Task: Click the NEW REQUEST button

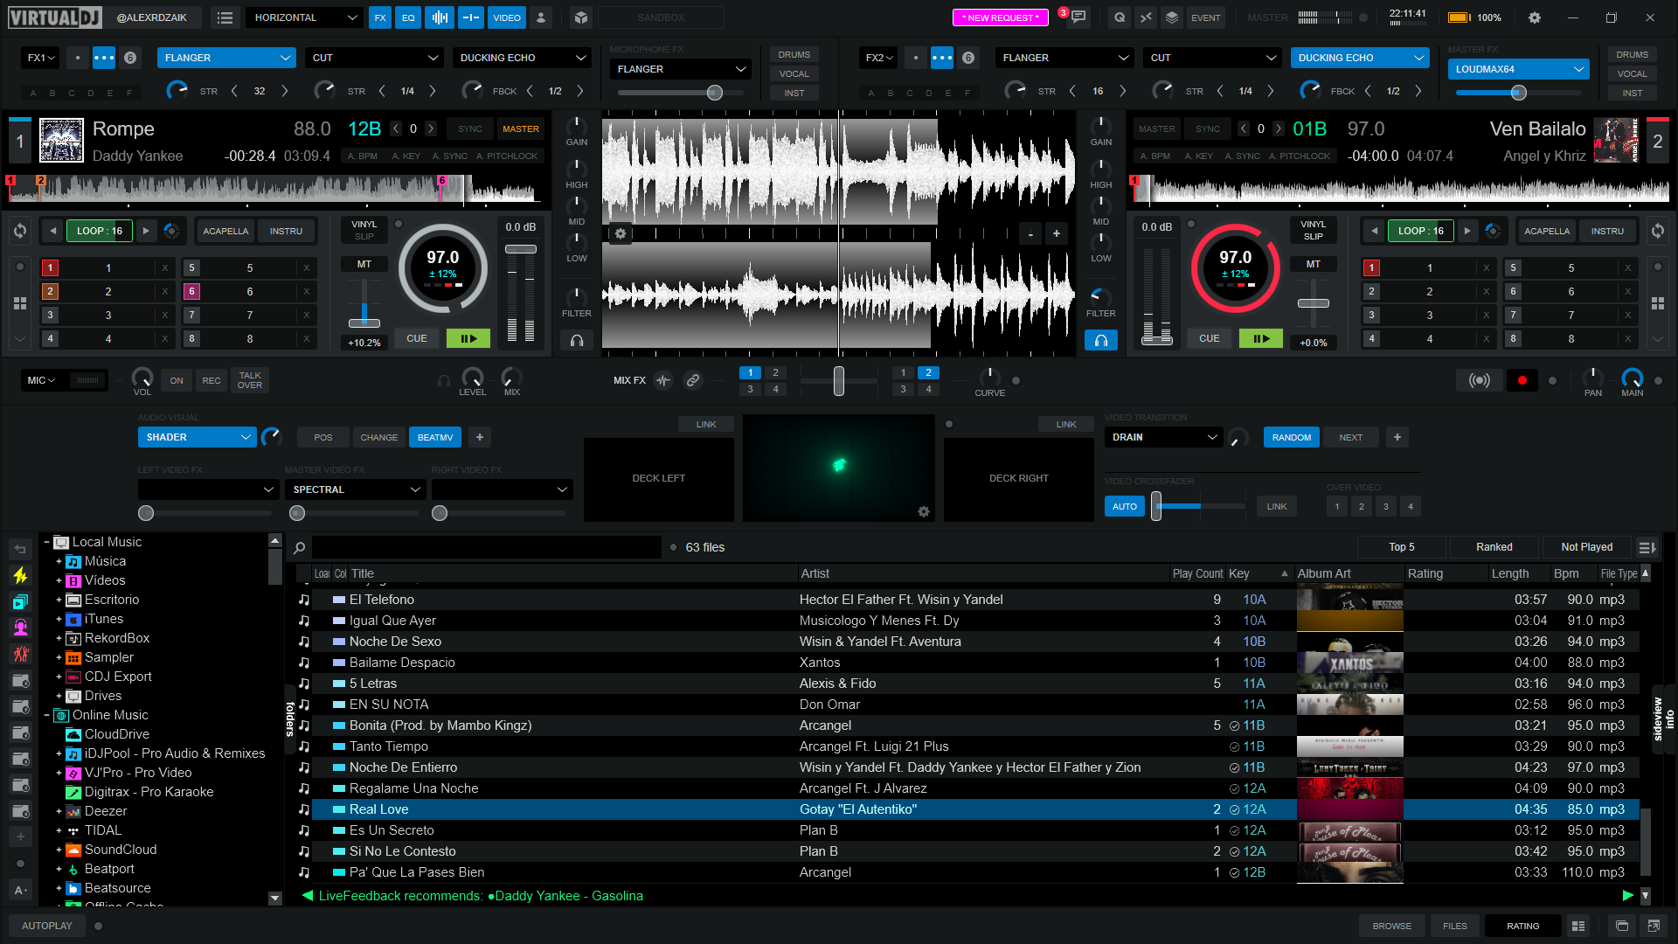Action: coord(1001,17)
